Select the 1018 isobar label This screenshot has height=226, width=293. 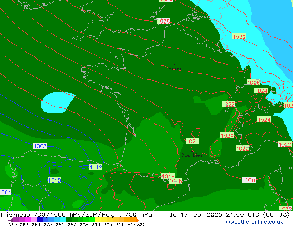pos(175,181)
